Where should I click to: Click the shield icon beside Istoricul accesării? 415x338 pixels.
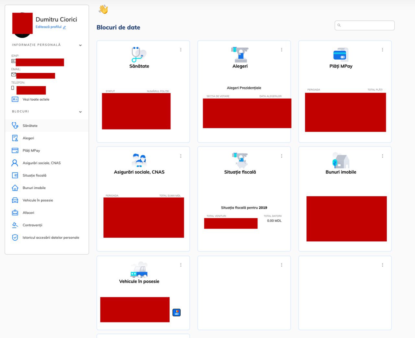coord(15,237)
